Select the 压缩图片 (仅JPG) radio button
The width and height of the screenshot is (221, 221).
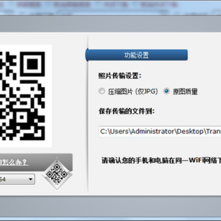(x=101, y=91)
